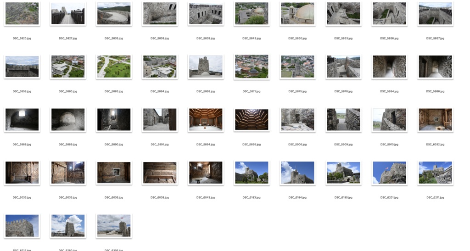The width and height of the screenshot is (470, 251).
Task: Select the DSC_5871.jpg thumbnail
Action: (252, 67)
